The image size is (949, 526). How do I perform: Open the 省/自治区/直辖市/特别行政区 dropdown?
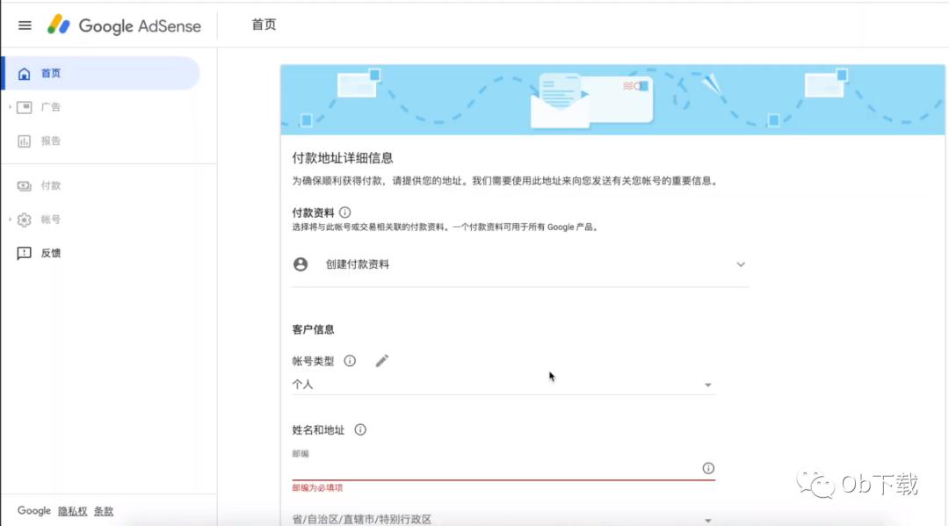click(708, 519)
